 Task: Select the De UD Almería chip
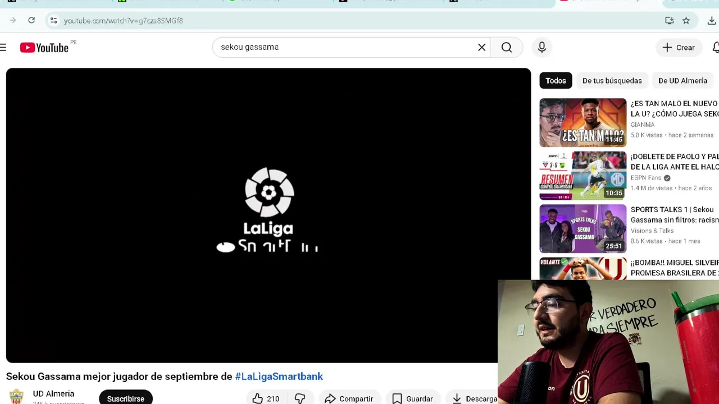[682, 81]
